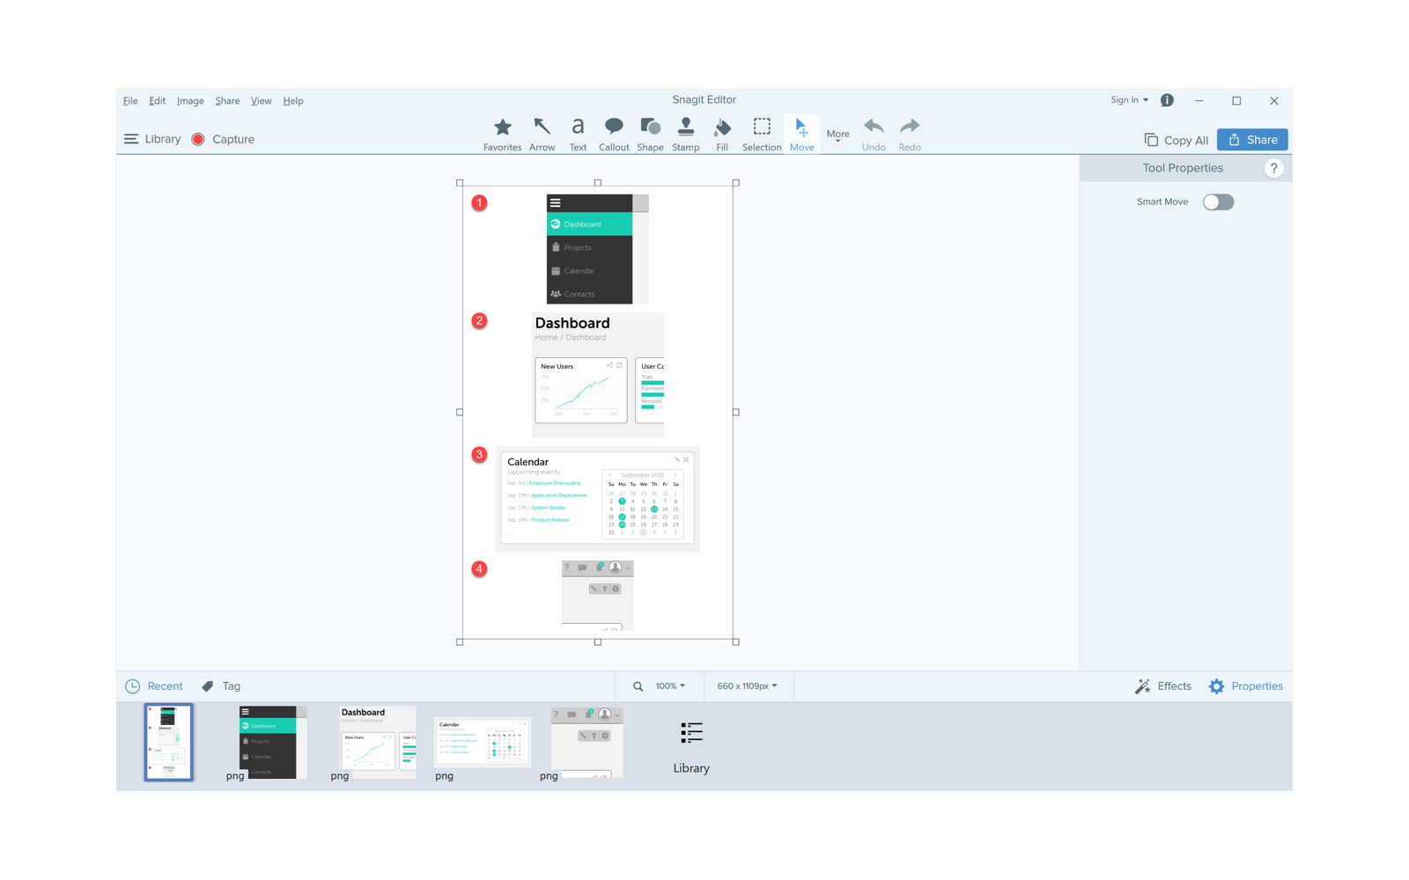Expand the Sign In dropdown
1409x880 pixels.
pos(1129,100)
